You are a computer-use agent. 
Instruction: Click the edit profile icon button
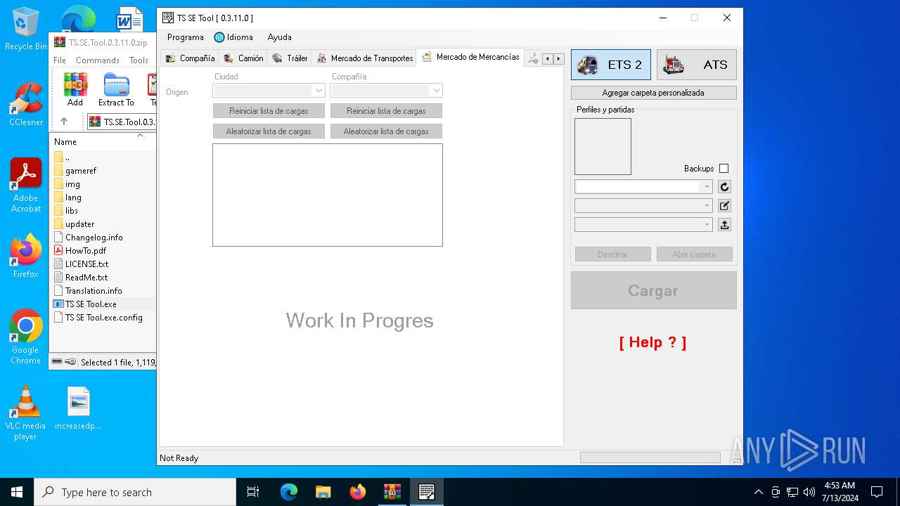tap(724, 206)
